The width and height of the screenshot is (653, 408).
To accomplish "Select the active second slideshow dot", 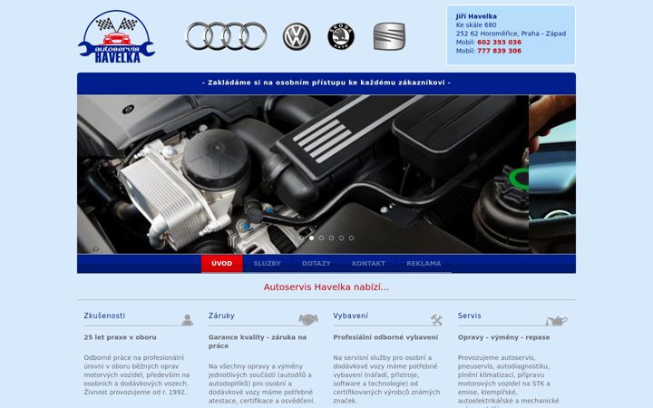I will click(311, 238).
